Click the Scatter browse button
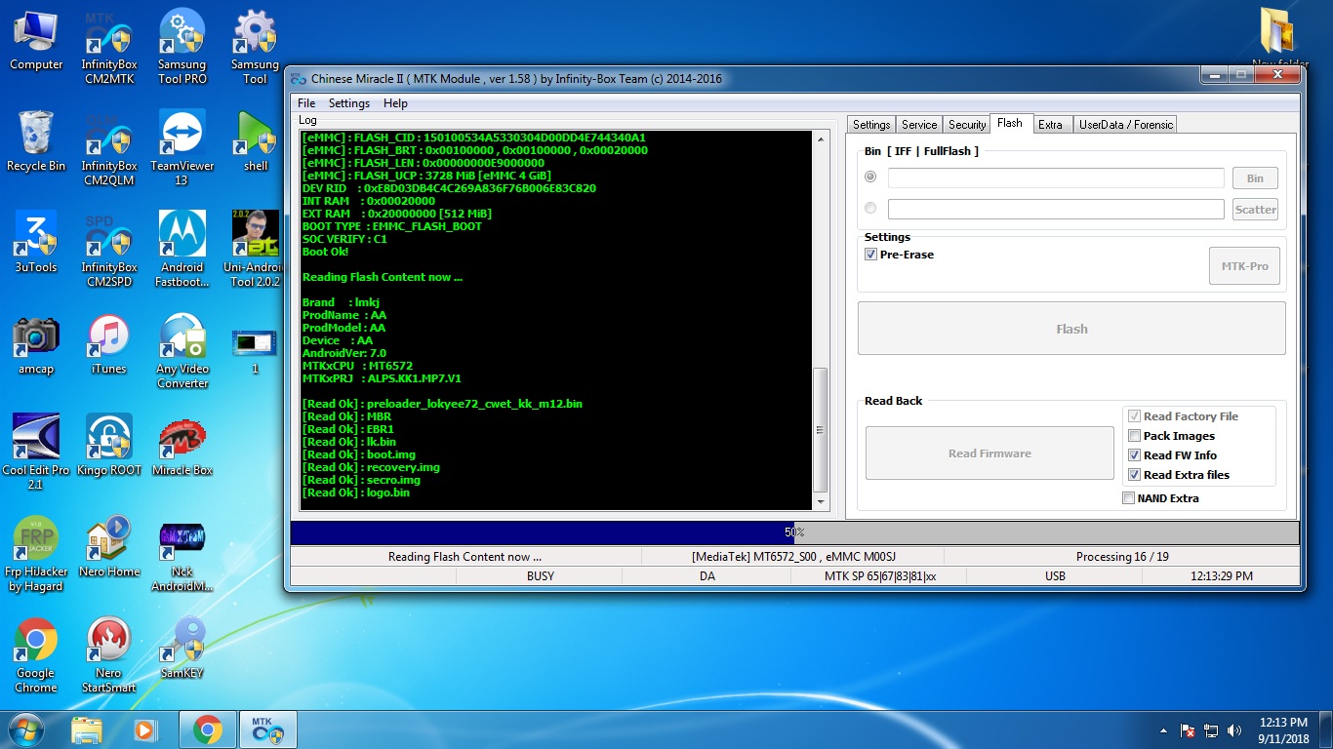Screen dimensions: 1333x749 (x=1255, y=210)
